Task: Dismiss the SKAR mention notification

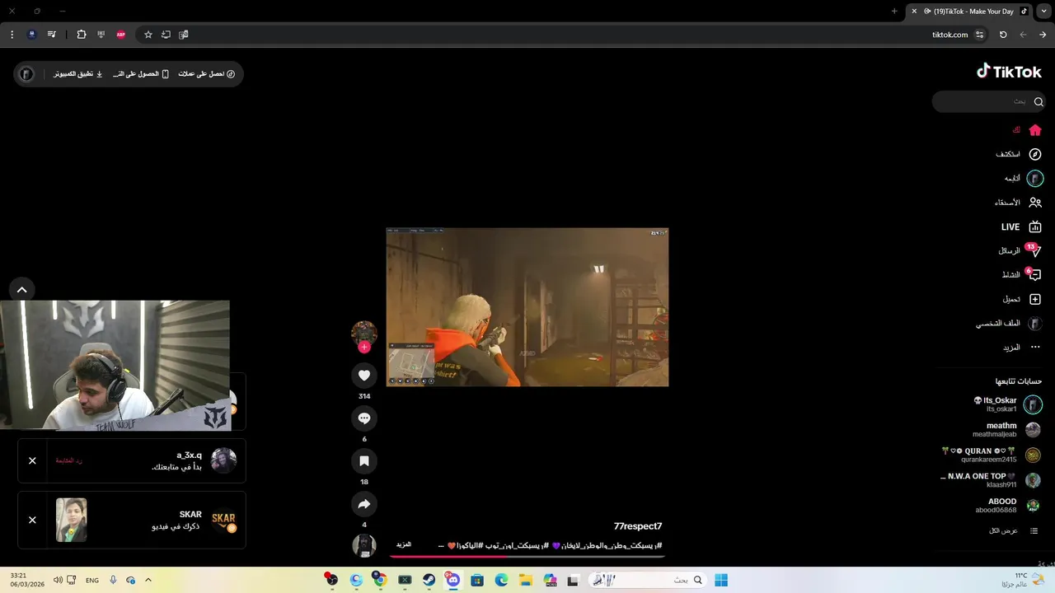Action: pyautogui.click(x=32, y=520)
